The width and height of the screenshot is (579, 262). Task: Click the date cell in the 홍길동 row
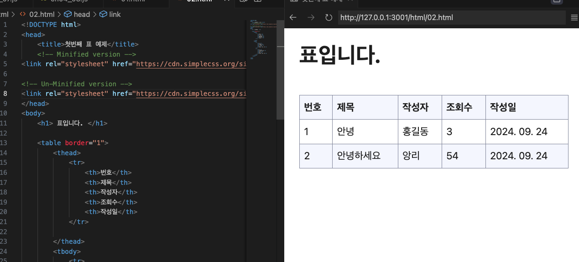(x=527, y=131)
